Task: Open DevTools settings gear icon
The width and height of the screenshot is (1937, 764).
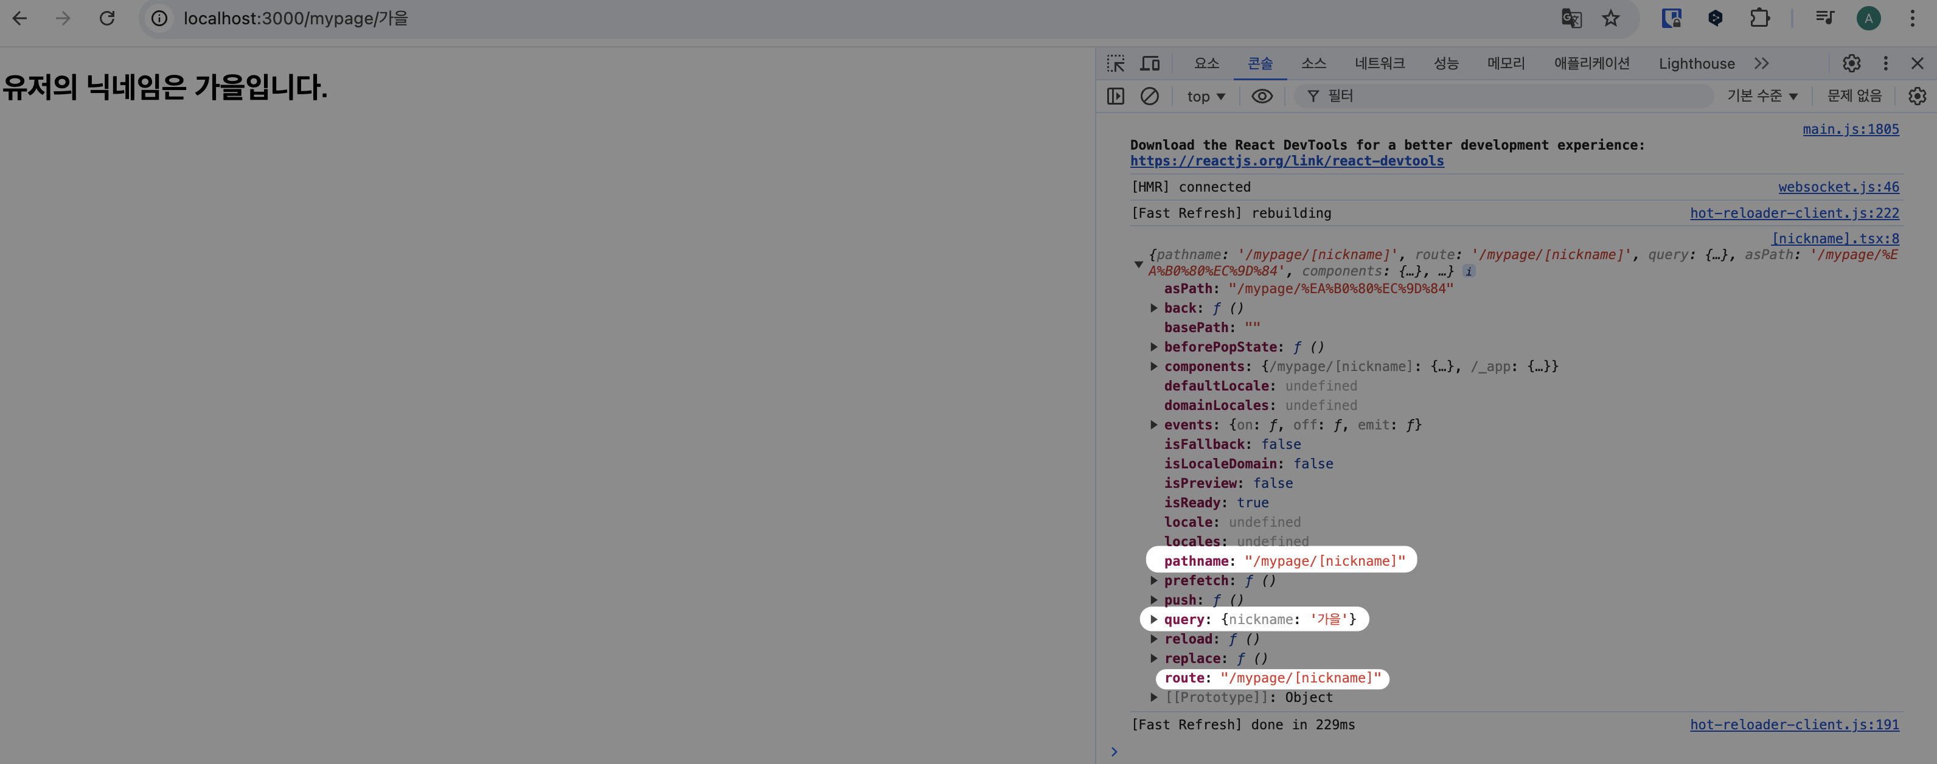Action: click(1851, 64)
